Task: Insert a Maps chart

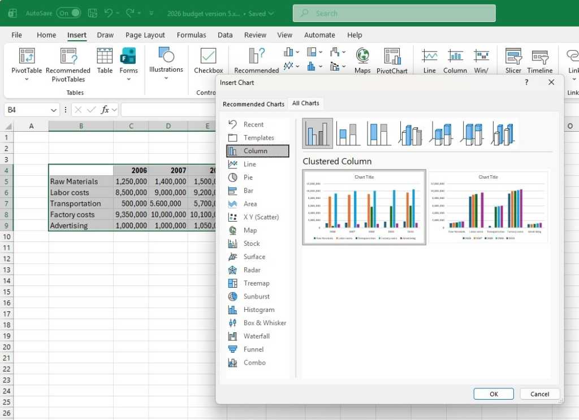Action: point(362,59)
